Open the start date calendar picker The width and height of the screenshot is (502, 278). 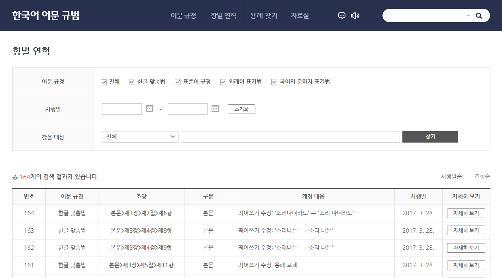click(x=149, y=109)
